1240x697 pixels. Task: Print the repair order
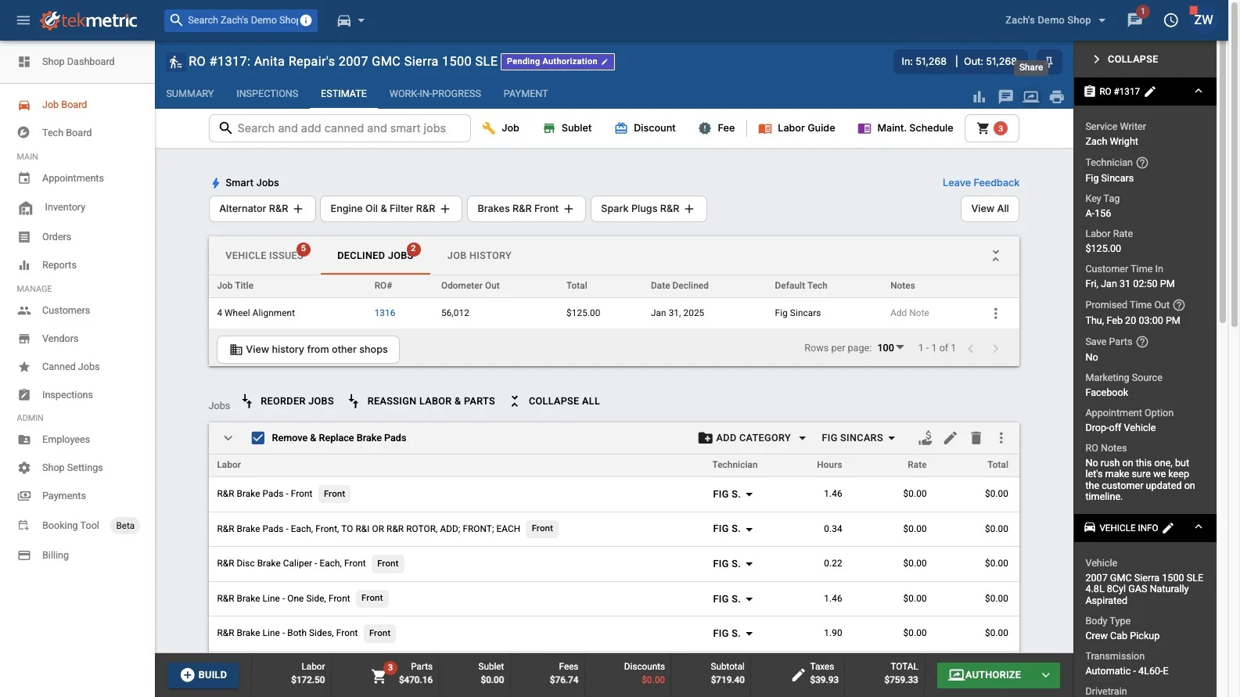(x=1057, y=97)
